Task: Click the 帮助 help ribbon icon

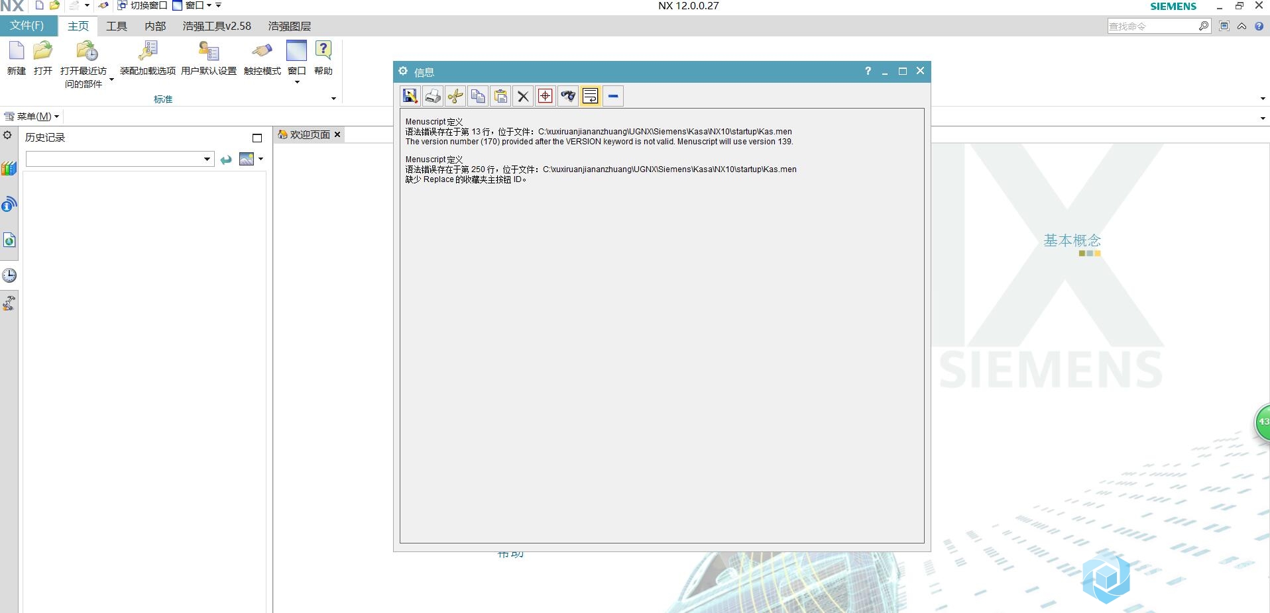Action: (323, 58)
